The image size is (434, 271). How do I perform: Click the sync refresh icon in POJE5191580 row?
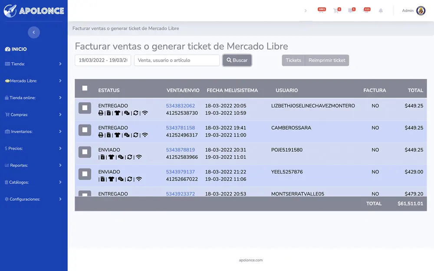129,157
